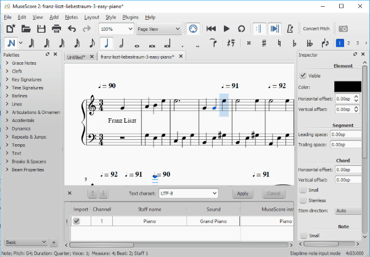The image size is (370, 257).
Task: Flip stem direction icon
Action: tap(325, 43)
